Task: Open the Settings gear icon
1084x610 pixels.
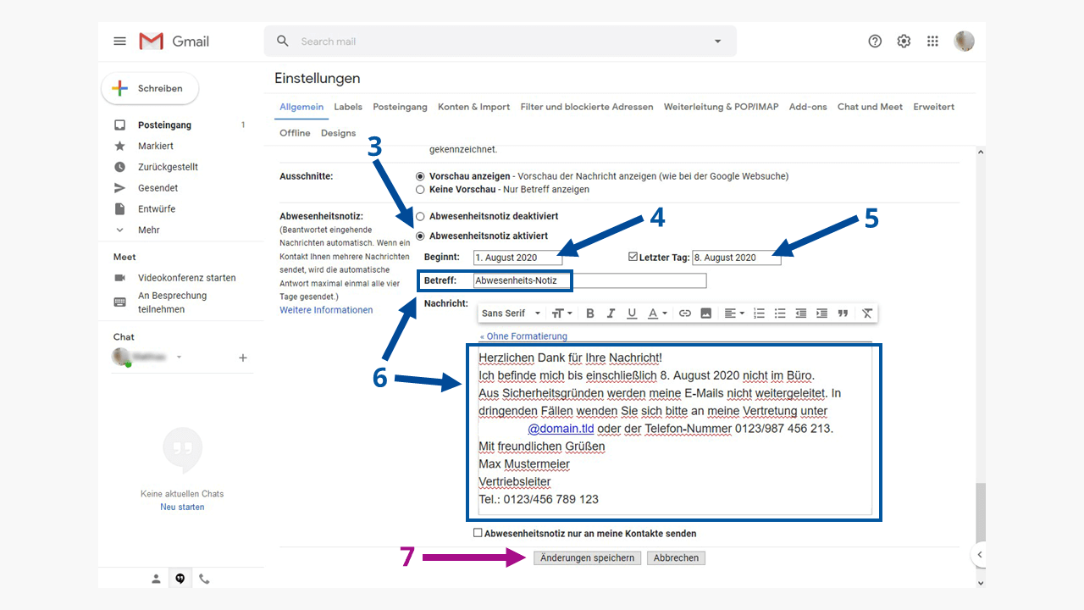Action: click(x=904, y=42)
